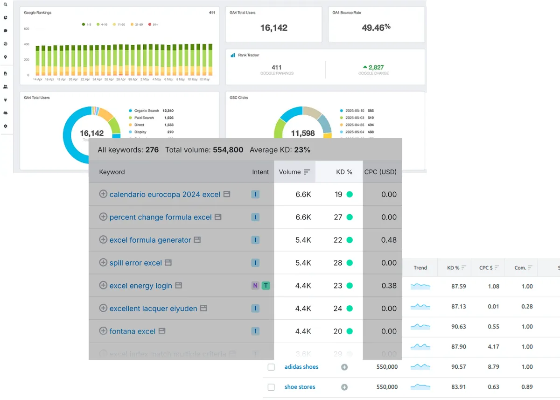Open the shoe stores keyword link
This screenshot has height=400, width=560.
pos(300,387)
